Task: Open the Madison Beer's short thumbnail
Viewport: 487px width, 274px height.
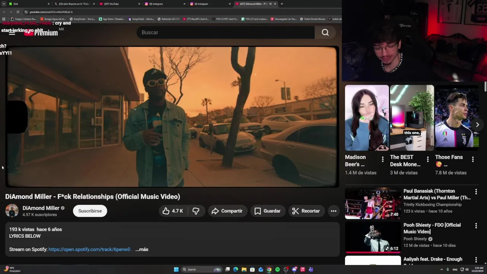Action: coord(367,118)
